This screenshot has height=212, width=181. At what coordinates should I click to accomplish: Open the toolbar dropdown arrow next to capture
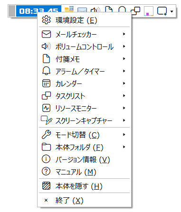(172, 11)
